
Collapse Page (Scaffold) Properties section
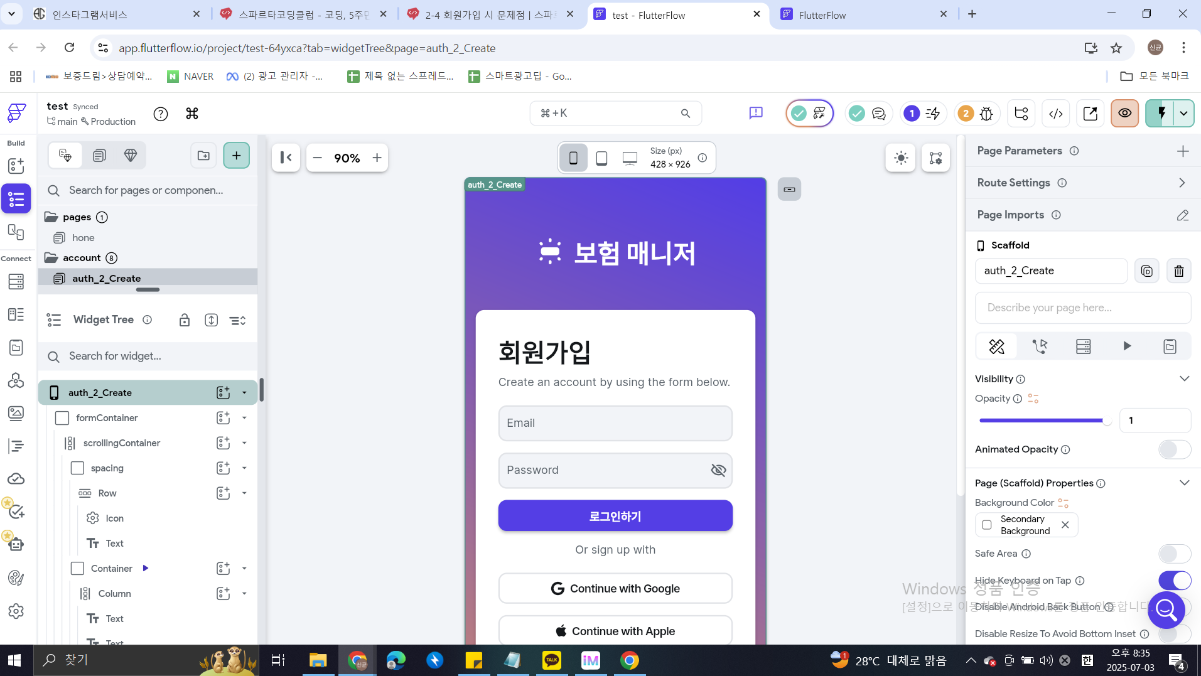tap(1184, 483)
